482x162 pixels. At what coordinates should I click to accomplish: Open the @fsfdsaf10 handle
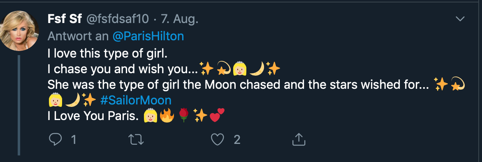[117, 19]
